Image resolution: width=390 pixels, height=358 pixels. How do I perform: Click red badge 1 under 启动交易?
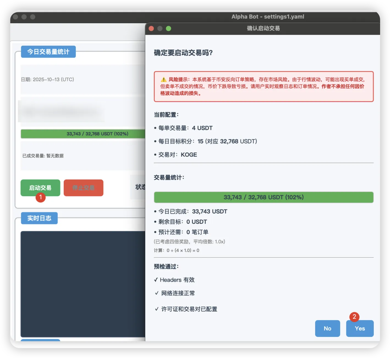[40, 197]
